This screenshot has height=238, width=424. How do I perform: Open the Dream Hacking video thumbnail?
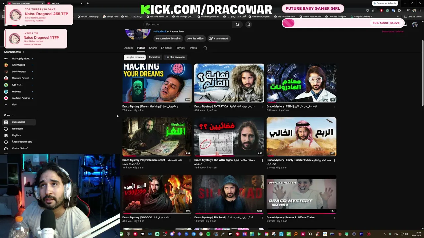pyautogui.click(x=157, y=83)
